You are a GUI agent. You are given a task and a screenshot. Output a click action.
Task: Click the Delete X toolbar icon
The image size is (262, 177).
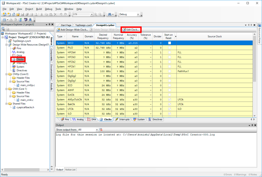[x=55, y=14]
